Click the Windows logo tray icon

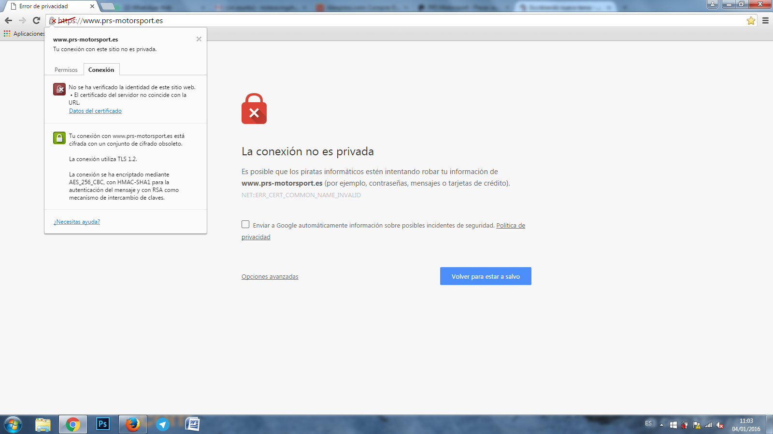(673, 425)
